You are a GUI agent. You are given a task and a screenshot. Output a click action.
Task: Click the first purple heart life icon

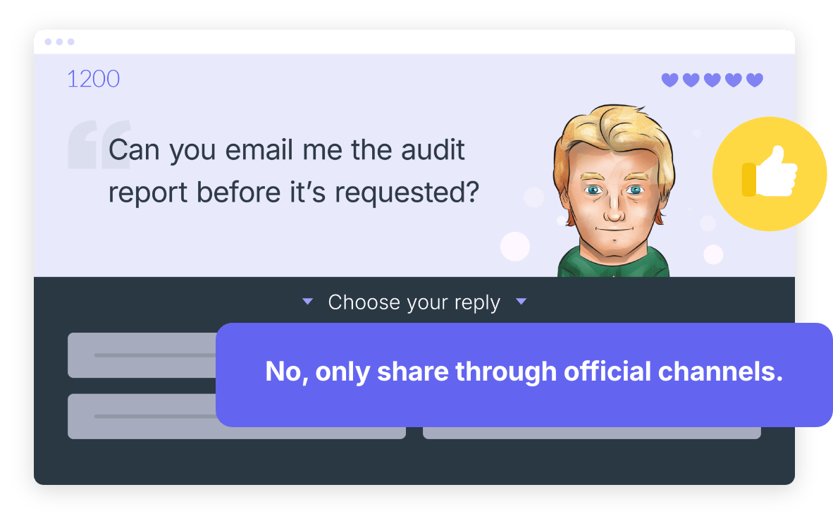coord(670,80)
